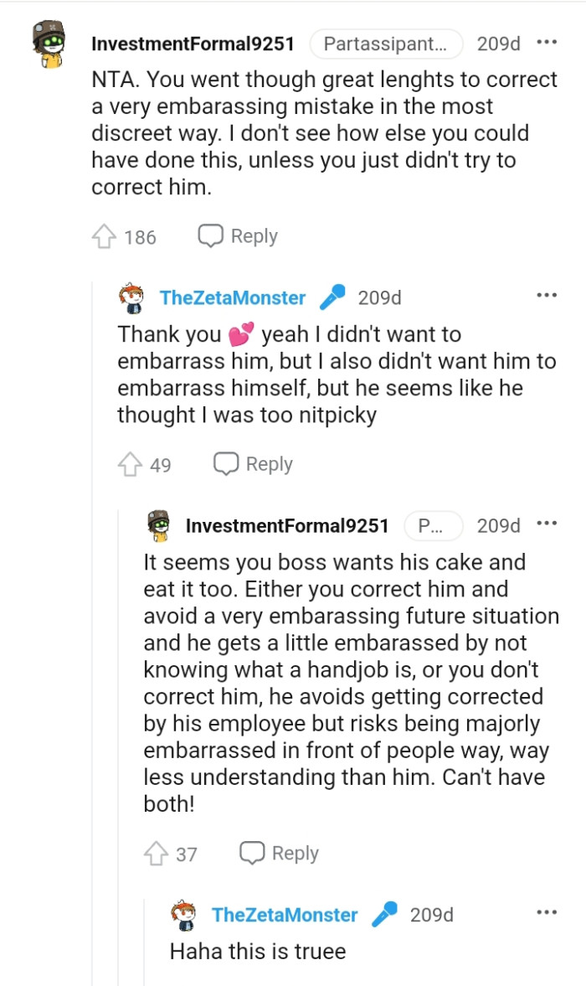Click TheZetaMonster's avatar image
This screenshot has width=586, height=986.
point(131,296)
